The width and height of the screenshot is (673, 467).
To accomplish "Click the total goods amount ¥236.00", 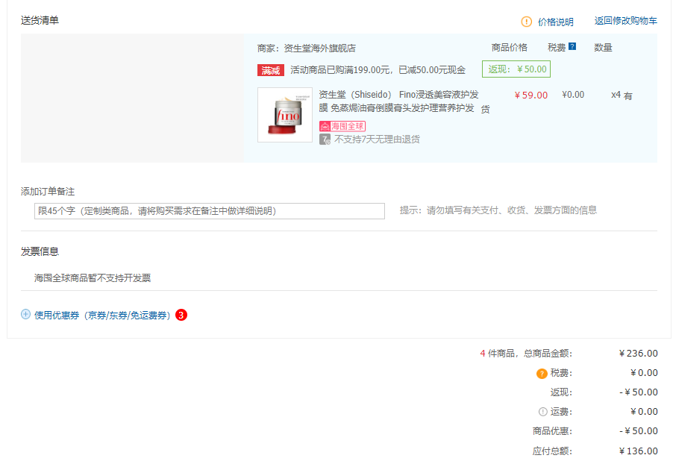I will 638,354.
